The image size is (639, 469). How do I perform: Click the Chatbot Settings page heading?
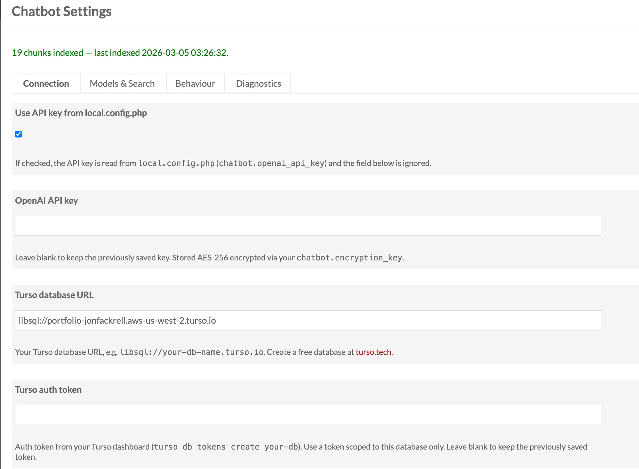click(62, 11)
